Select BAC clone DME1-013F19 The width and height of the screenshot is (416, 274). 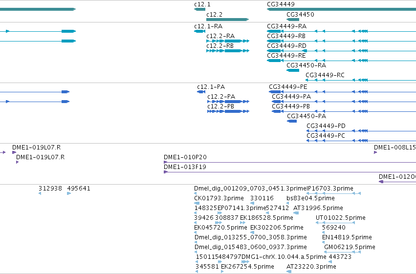(185, 167)
